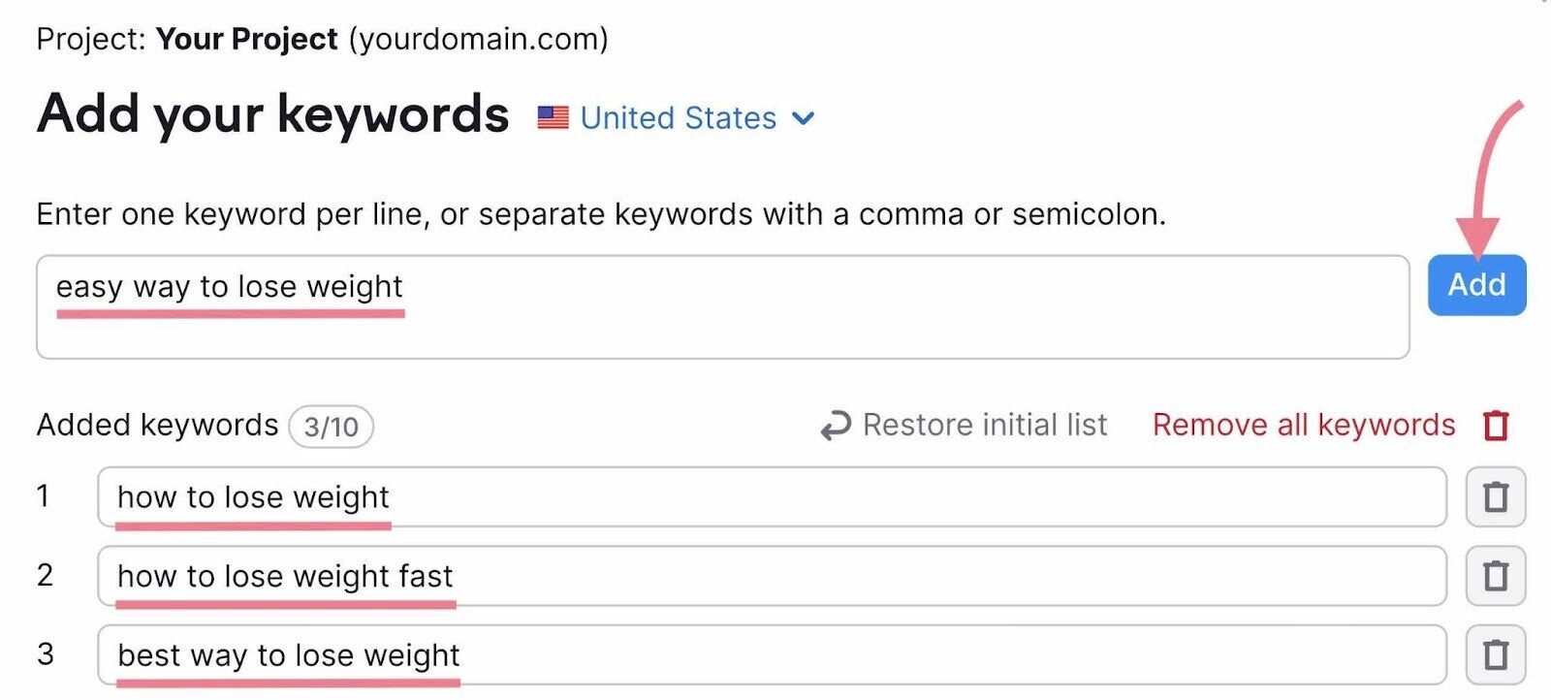Select the Restore initial list link
The width and height of the screenshot is (1551, 700).
[x=984, y=425]
